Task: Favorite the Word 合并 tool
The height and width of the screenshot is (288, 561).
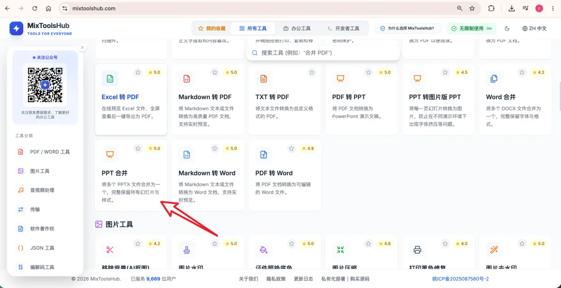Action: click(x=522, y=73)
